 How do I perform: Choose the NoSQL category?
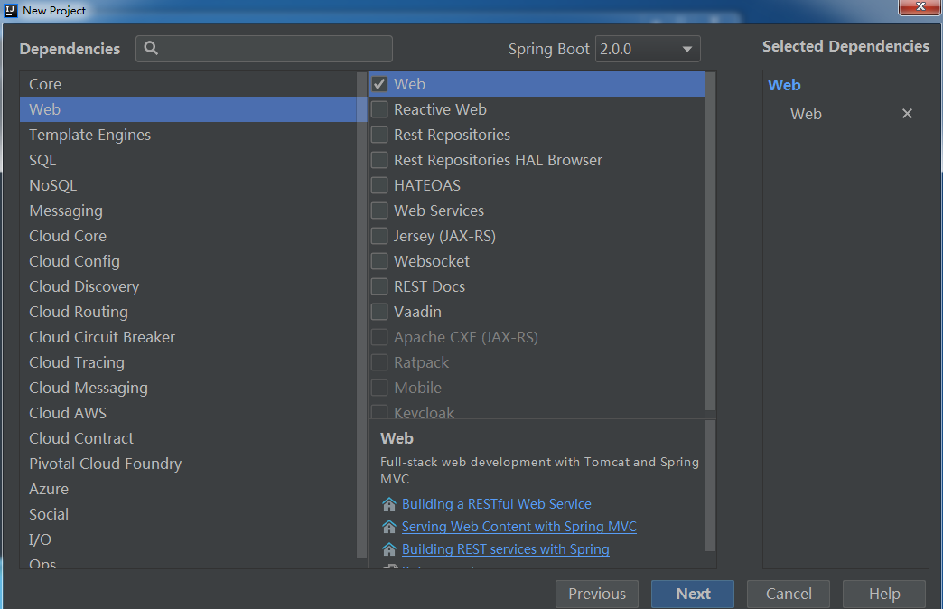point(188,185)
